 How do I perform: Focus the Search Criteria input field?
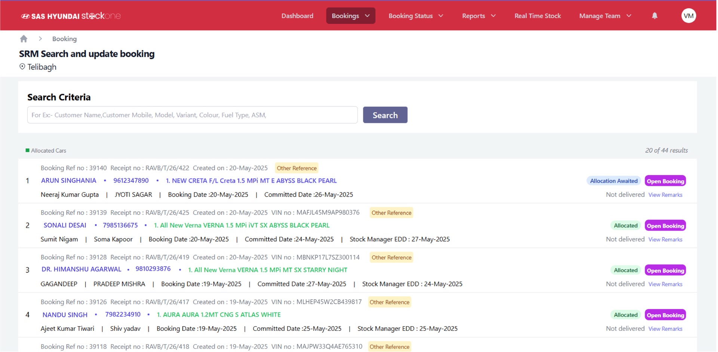click(x=192, y=115)
